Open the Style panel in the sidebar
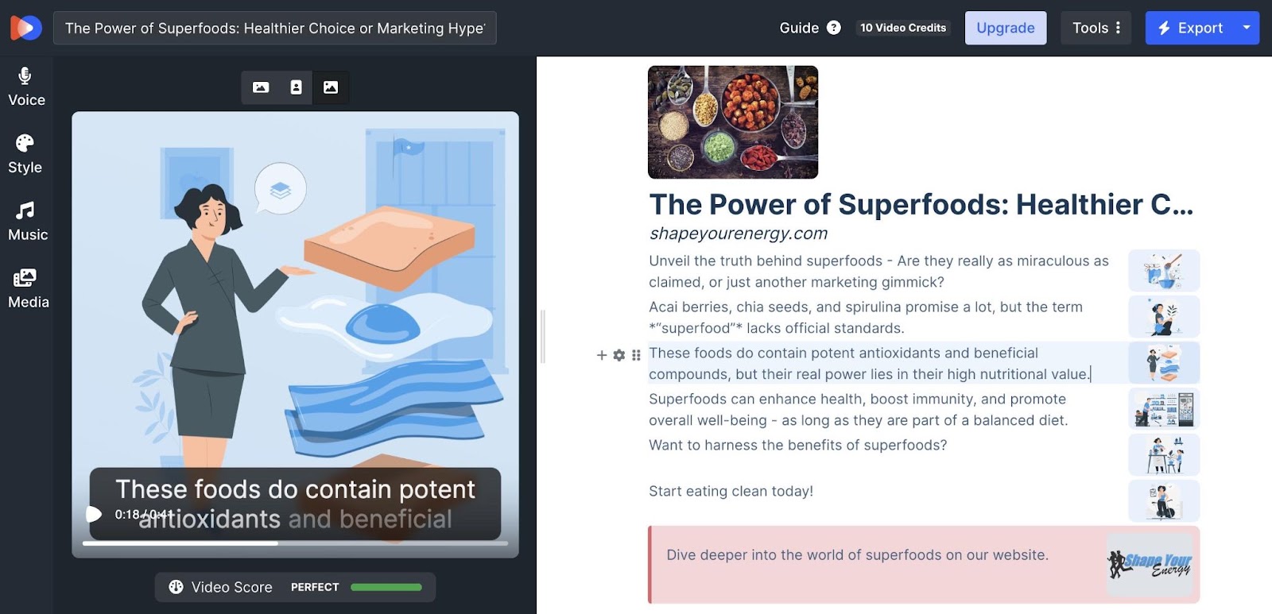The image size is (1272, 614). click(25, 153)
